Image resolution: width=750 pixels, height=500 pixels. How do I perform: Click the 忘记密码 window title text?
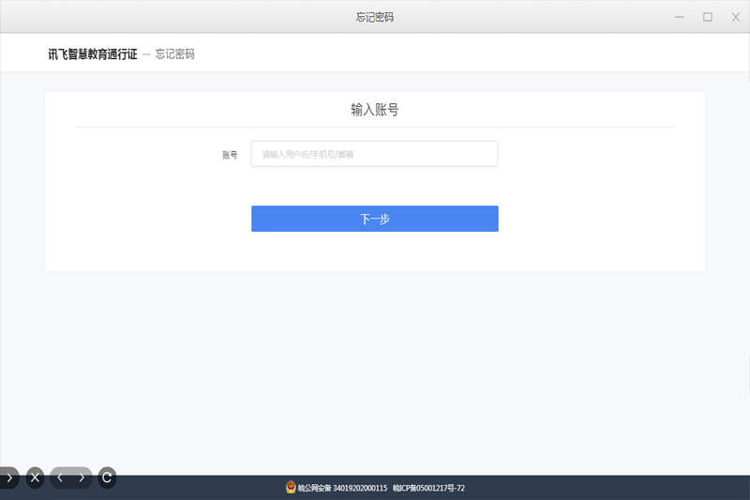[x=375, y=17]
